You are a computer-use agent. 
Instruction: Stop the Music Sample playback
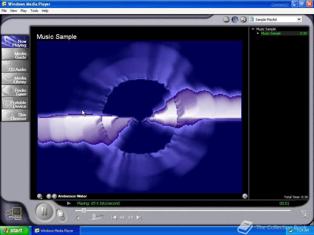pyautogui.click(x=60, y=214)
